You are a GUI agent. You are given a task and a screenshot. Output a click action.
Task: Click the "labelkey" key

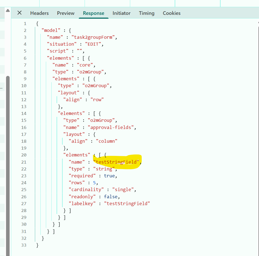click(x=82, y=203)
